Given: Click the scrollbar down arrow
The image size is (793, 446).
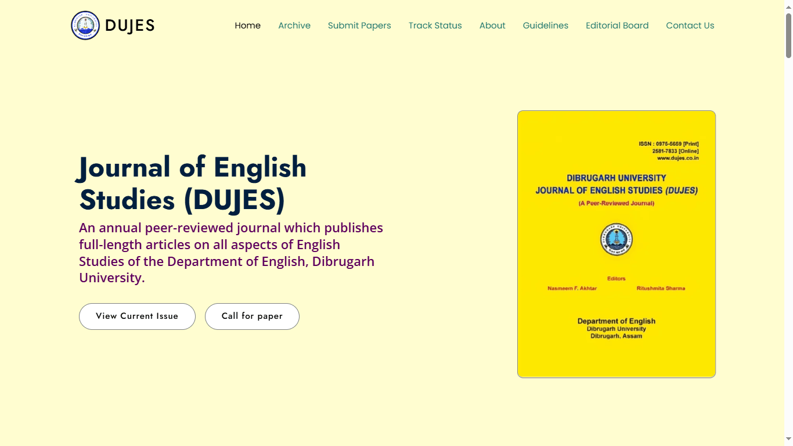Looking at the screenshot, I should pos(788,440).
